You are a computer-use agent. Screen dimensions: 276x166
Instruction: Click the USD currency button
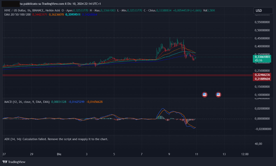pyautogui.click(x=263, y=10)
